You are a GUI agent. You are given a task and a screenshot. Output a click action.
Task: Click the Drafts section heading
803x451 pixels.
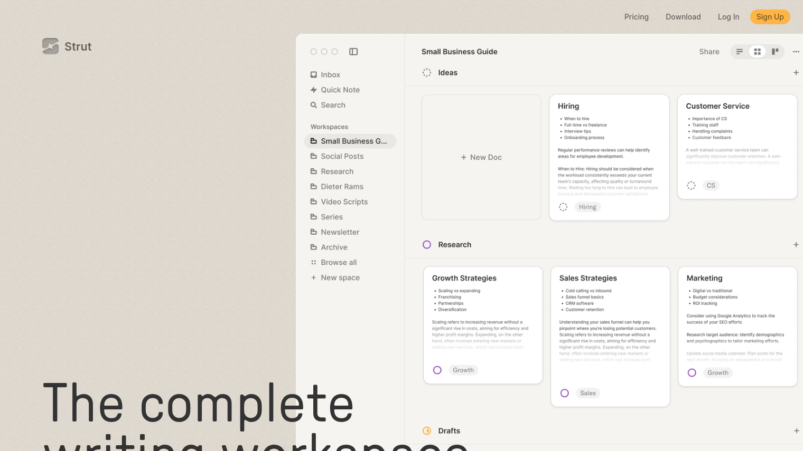point(449,431)
